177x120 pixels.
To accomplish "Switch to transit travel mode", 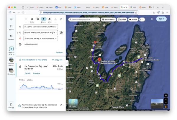I will click(38, 19).
